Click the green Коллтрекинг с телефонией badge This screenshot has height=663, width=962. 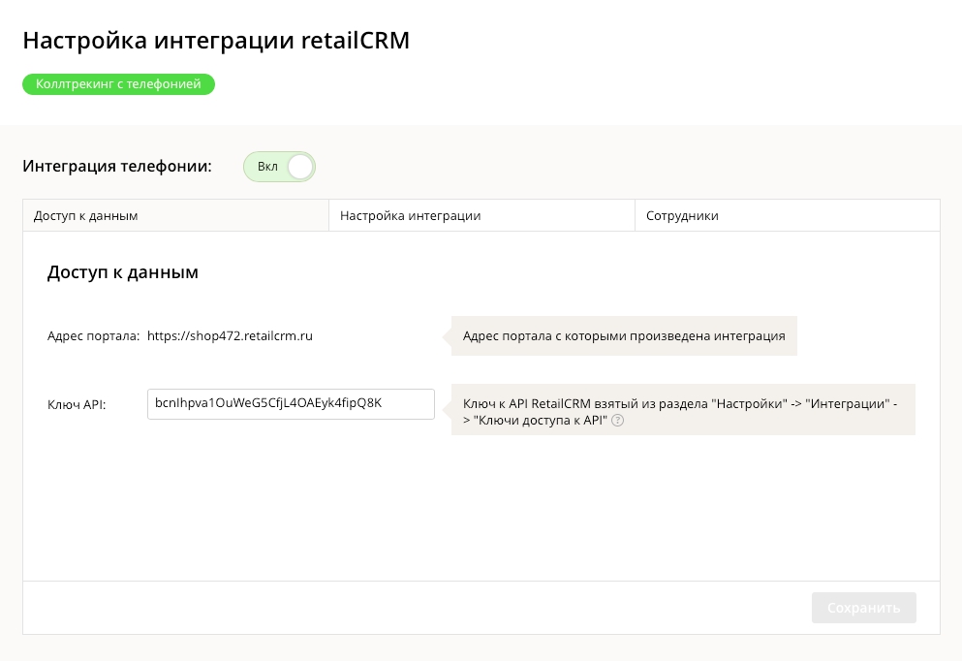coord(118,84)
